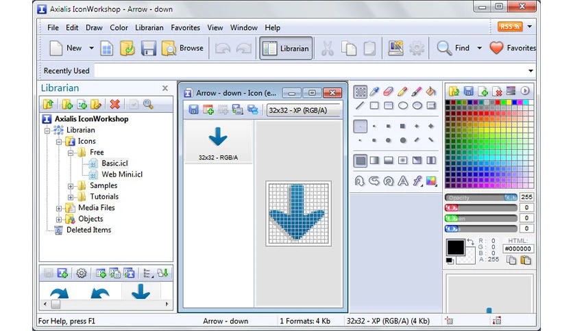Open the New button dropdown arrow

[91, 48]
